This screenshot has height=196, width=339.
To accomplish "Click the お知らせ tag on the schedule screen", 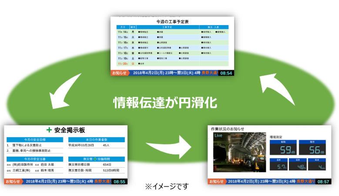I will pyautogui.click(x=120, y=73).
